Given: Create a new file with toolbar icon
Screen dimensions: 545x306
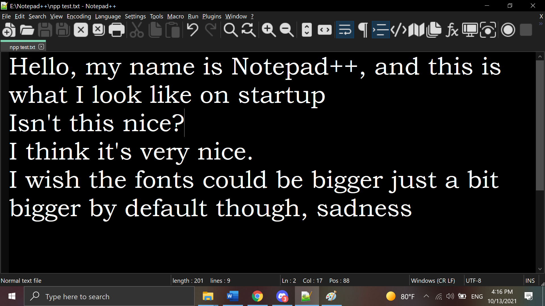Looking at the screenshot, I should pyautogui.click(x=9, y=30).
